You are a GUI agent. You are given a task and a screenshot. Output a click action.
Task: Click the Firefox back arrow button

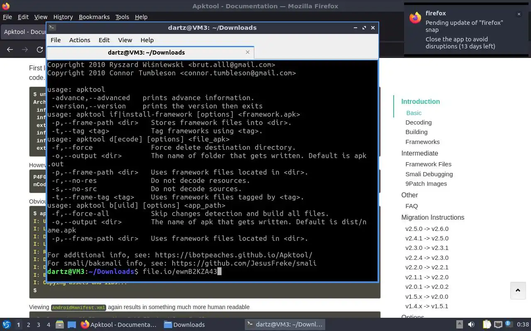pyautogui.click(x=10, y=50)
